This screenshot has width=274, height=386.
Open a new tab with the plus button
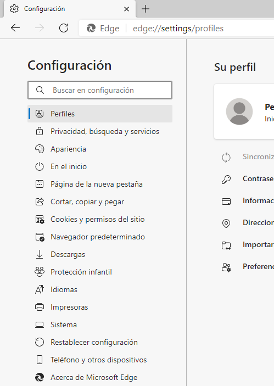click(146, 9)
